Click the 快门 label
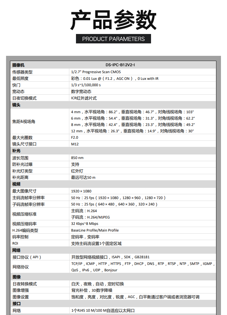Viewport: 227px width, 315px height. pos(16,85)
